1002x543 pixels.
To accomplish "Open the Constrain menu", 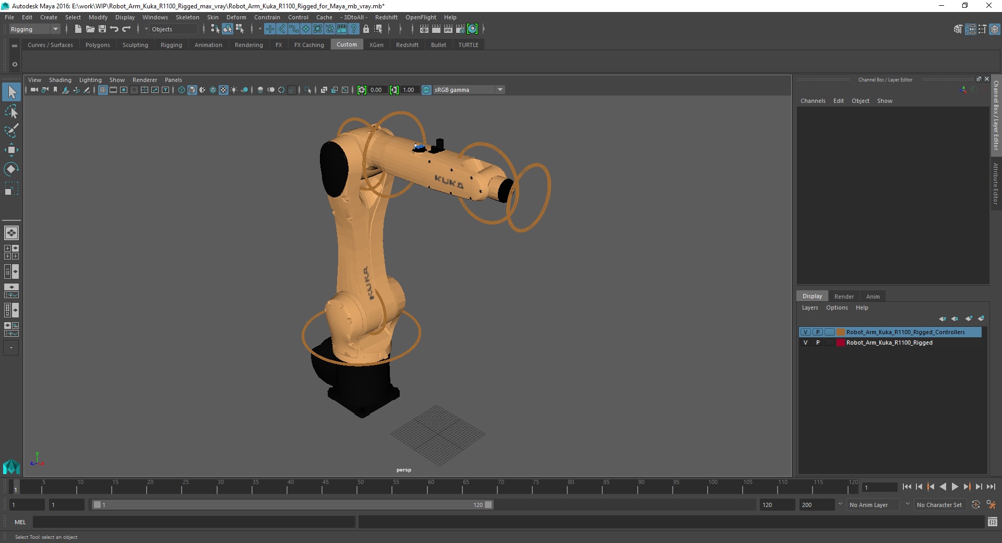I will (267, 17).
